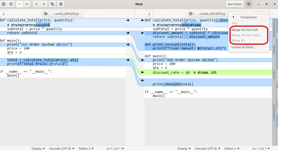Image resolution: width=293 pixels, height=165 pixels.
Task: Open the left pane Ln 1, Col 1 dropdown
Action: 115,148
